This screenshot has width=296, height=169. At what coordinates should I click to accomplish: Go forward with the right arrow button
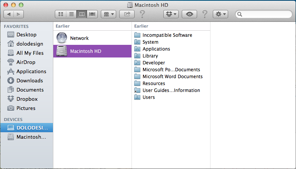click(x=18, y=14)
